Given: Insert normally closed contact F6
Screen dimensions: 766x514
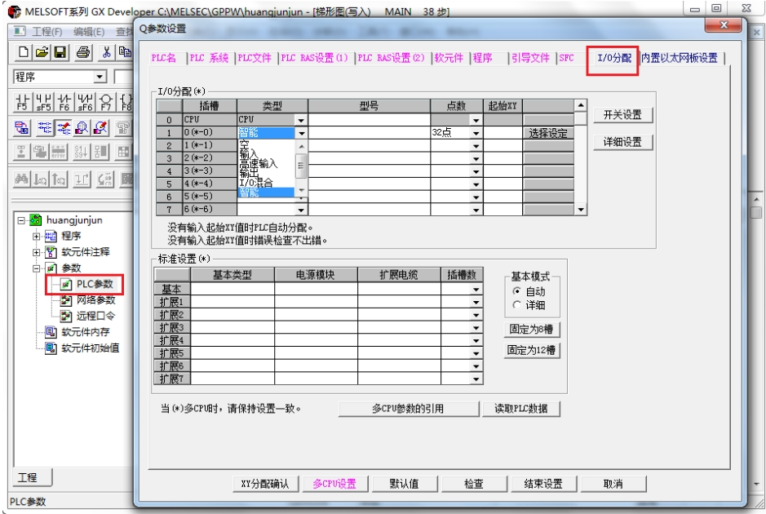Looking at the screenshot, I should tap(64, 102).
